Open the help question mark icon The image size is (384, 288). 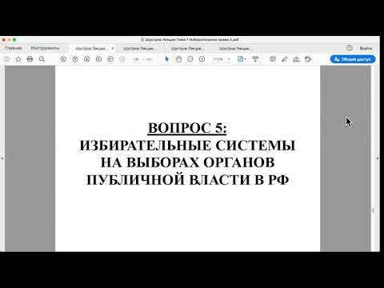[x=349, y=48]
